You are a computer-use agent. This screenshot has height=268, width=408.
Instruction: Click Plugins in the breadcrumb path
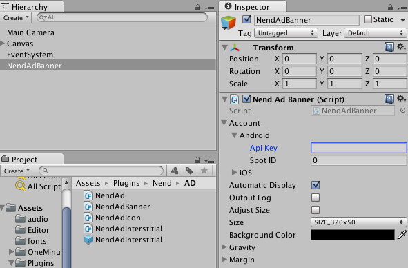point(126,183)
